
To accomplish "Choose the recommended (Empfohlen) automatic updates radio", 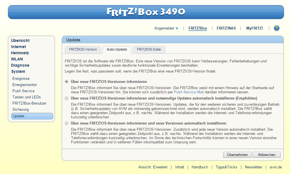I will (67, 98).
